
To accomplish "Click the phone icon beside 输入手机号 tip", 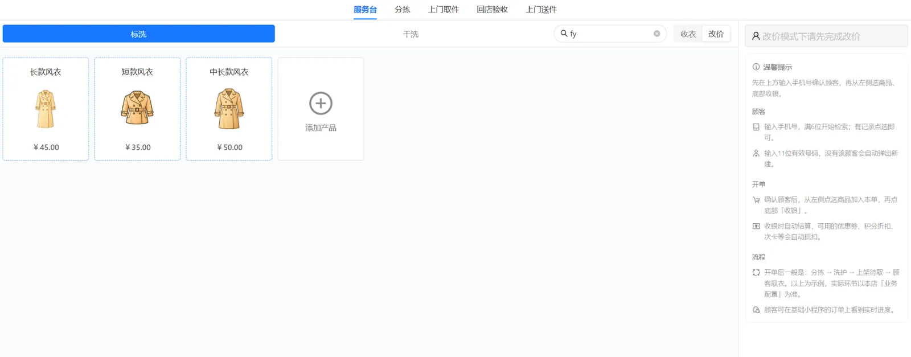I will (756, 128).
